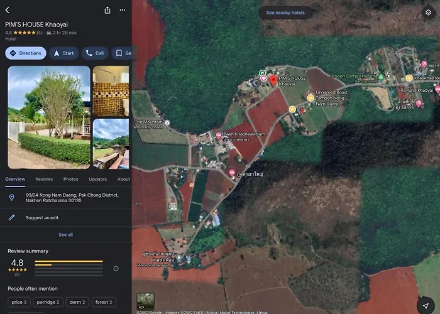Tap the my location arrow button
440x314 pixels.
pyautogui.click(x=426, y=306)
